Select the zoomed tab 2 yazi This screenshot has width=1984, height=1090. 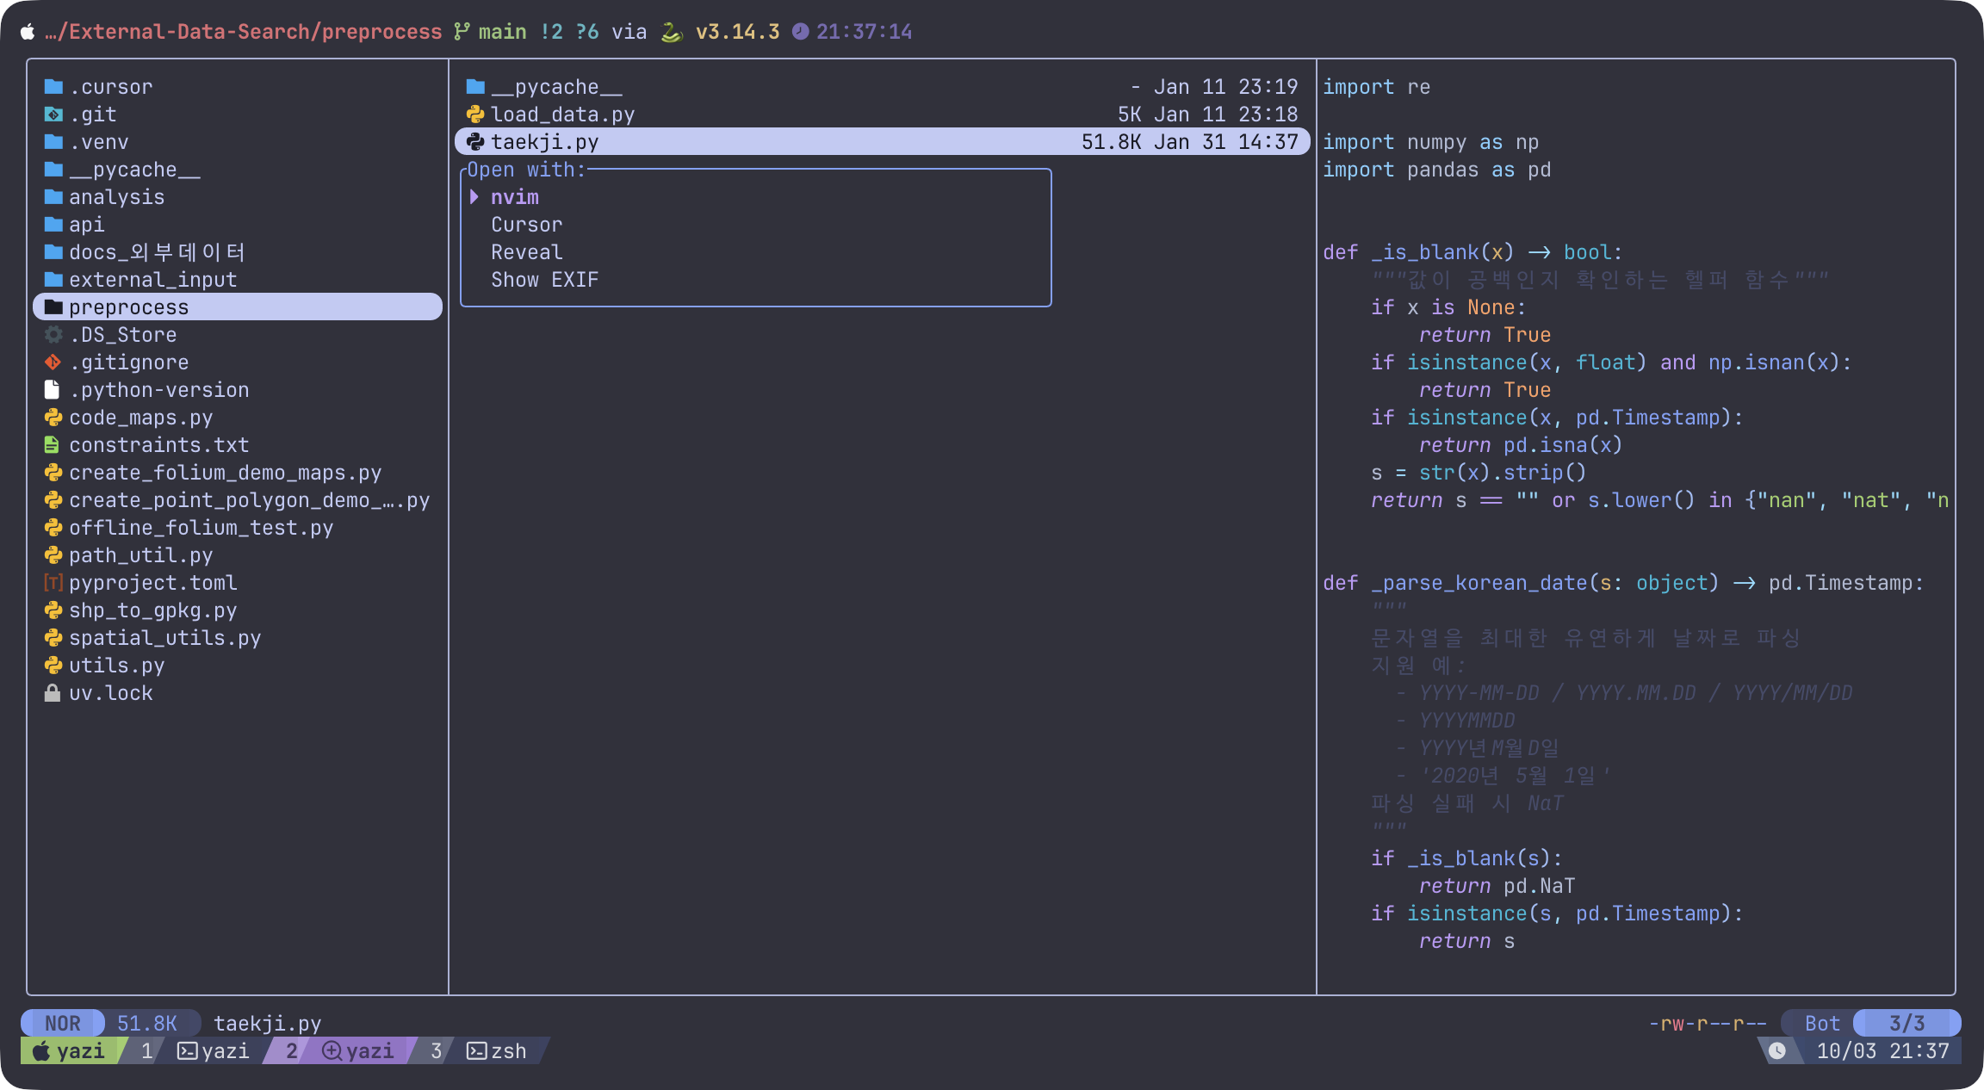(x=356, y=1051)
